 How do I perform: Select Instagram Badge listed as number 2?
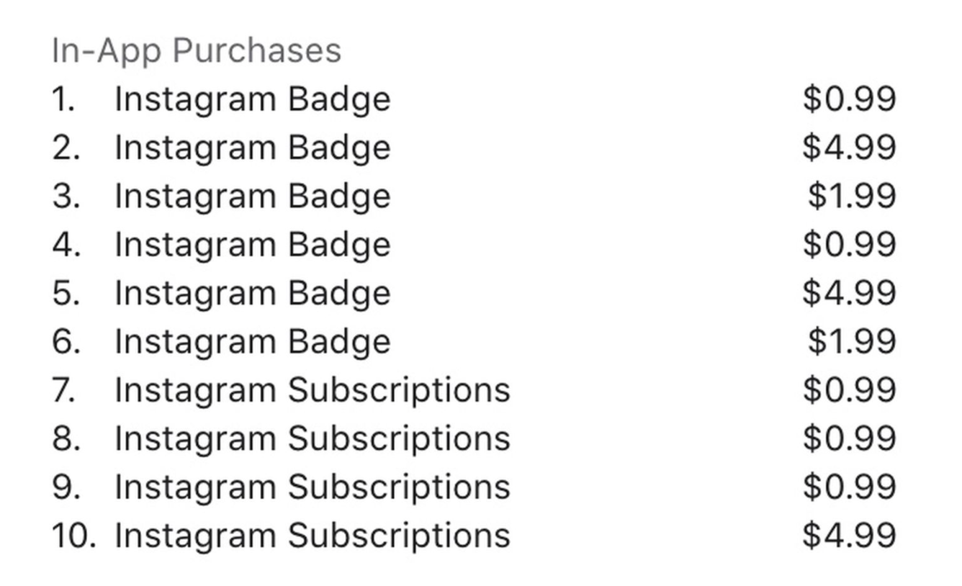[252, 148]
